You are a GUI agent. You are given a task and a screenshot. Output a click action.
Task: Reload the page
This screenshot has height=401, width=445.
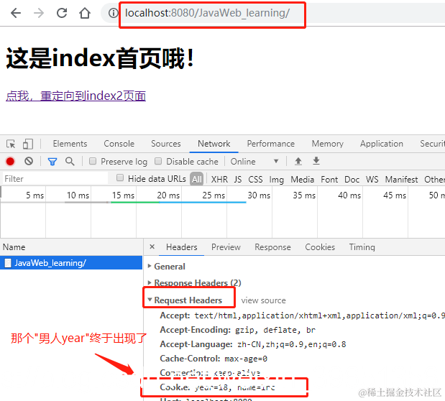pos(62,13)
